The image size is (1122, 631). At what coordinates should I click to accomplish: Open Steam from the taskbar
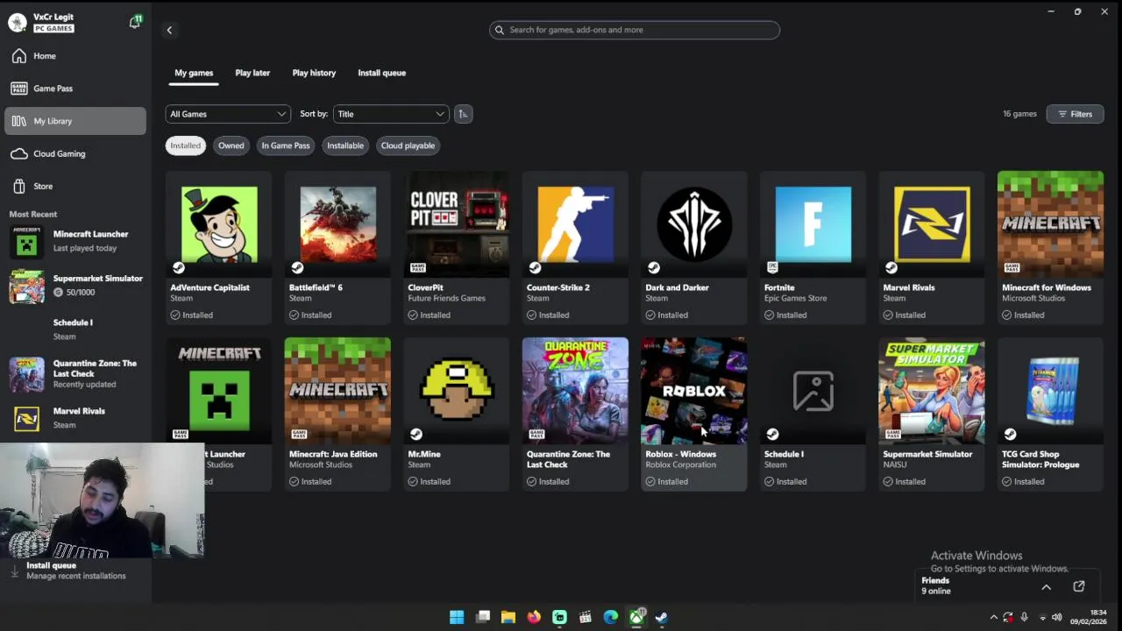(662, 618)
